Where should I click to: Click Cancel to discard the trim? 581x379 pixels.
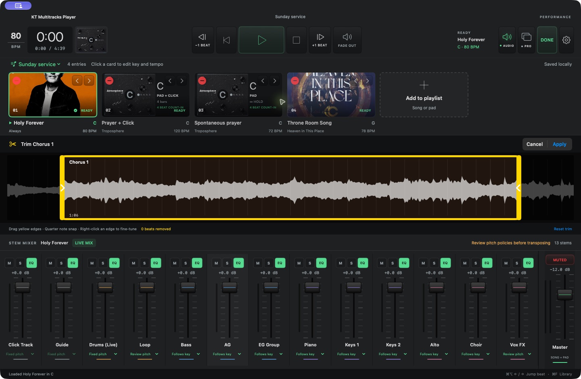535,144
